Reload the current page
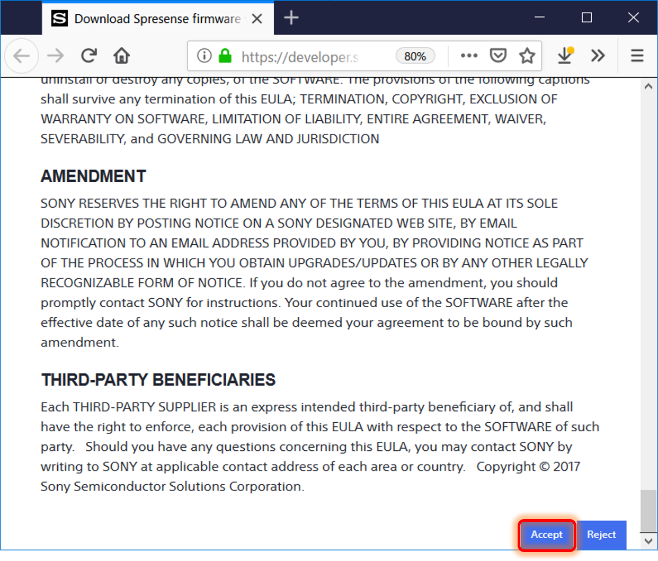This screenshot has height=561, width=658. pos(88,56)
